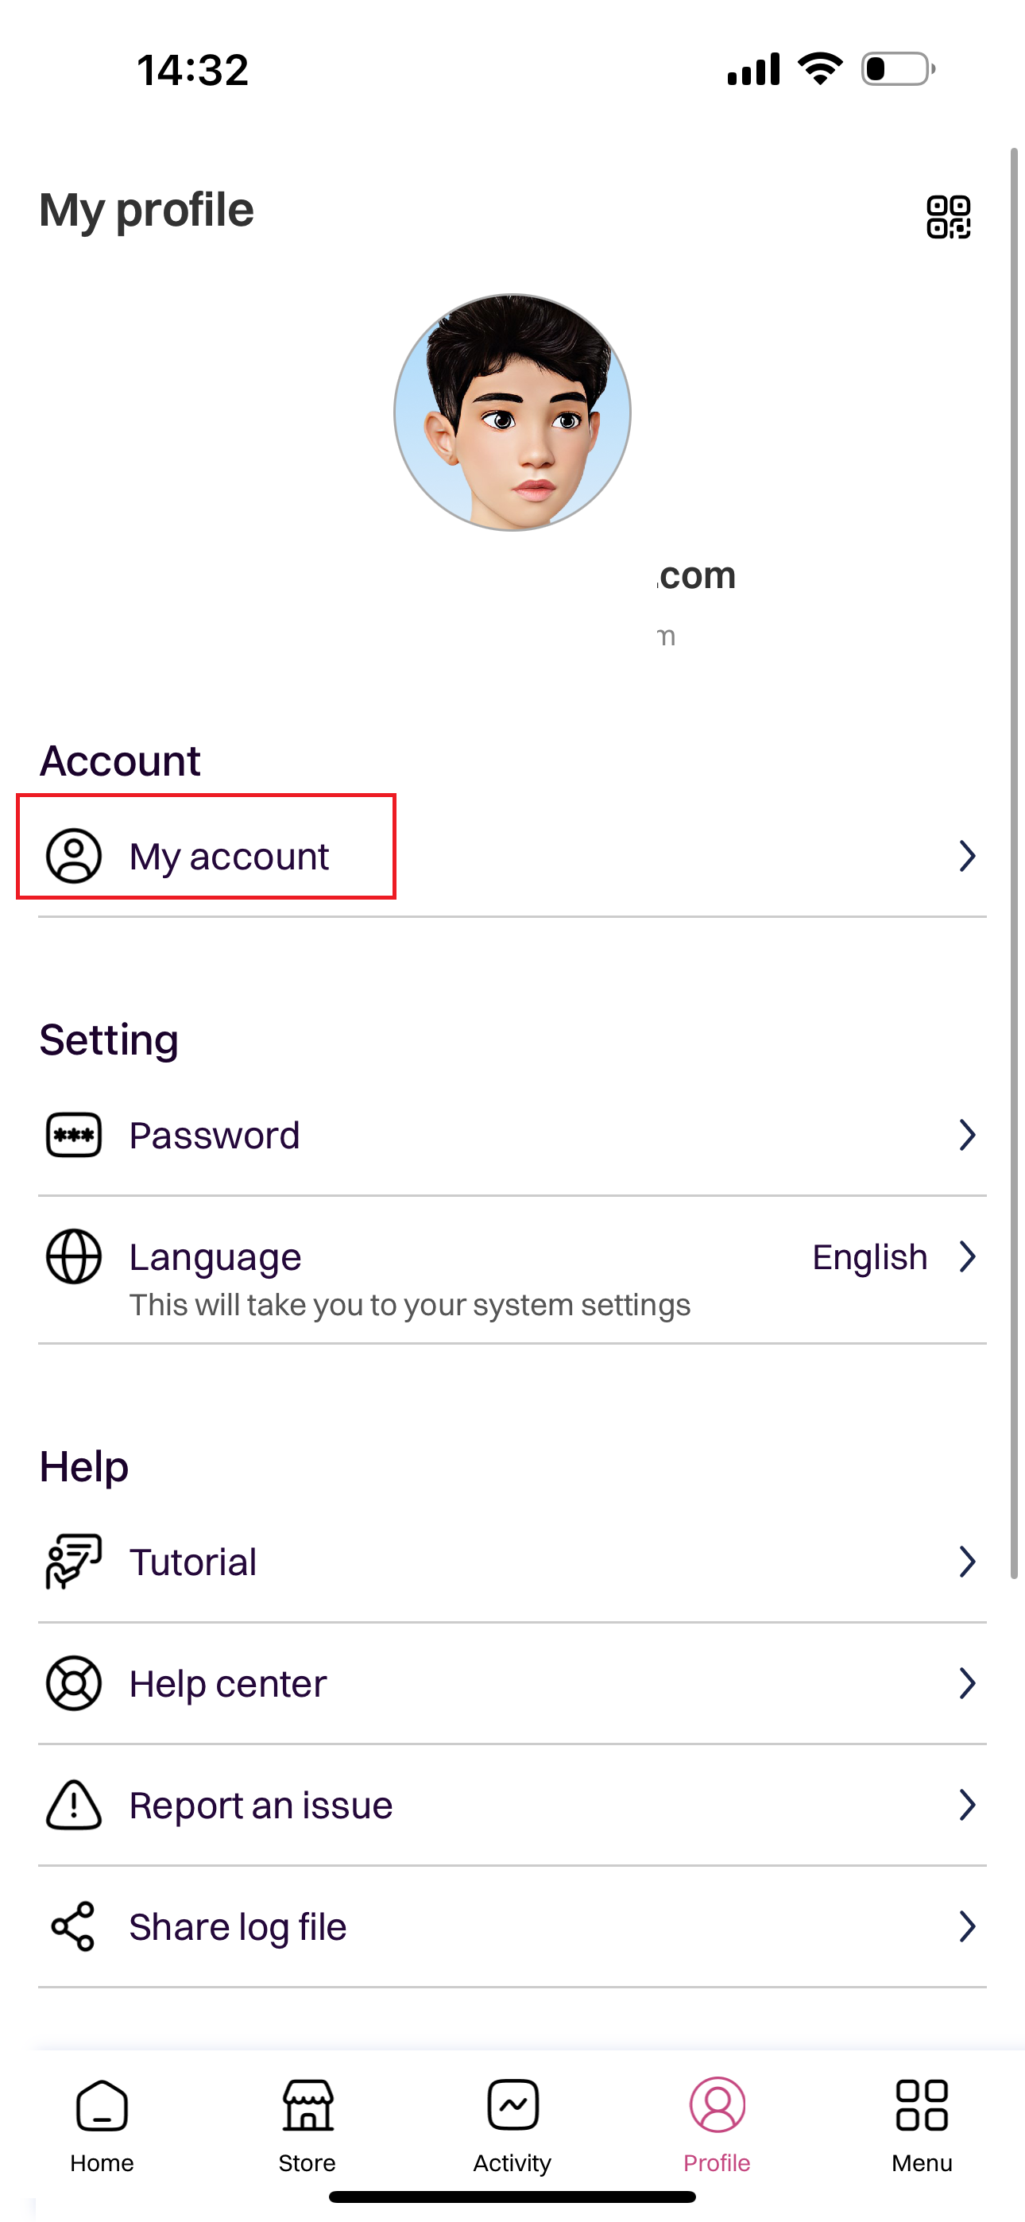Tap the profile avatar picture
The width and height of the screenshot is (1025, 2222).
point(512,412)
